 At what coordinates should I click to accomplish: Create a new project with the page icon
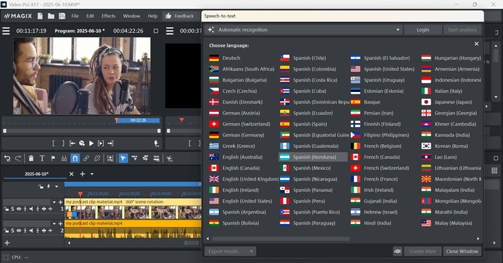point(40,16)
